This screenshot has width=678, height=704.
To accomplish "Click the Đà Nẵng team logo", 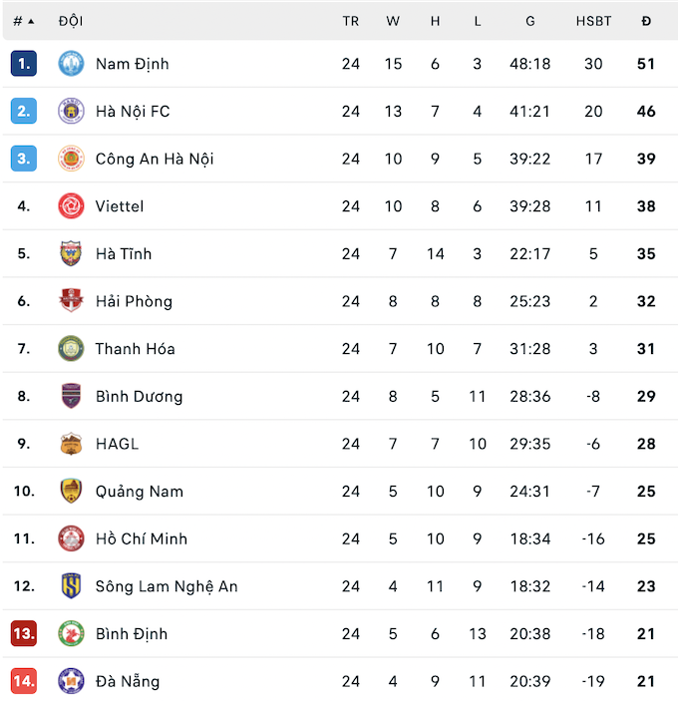I will coord(72,681).
